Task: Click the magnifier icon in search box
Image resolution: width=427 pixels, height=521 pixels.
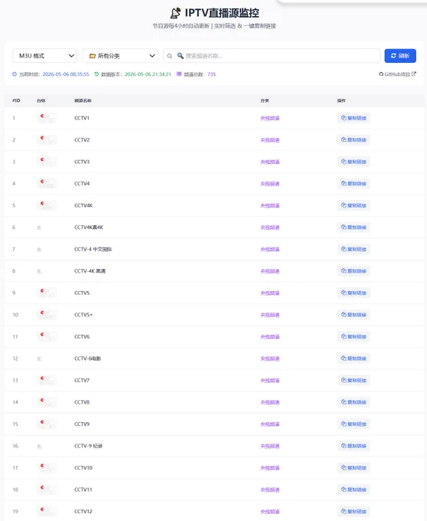Action: click(x=170, y=56)
